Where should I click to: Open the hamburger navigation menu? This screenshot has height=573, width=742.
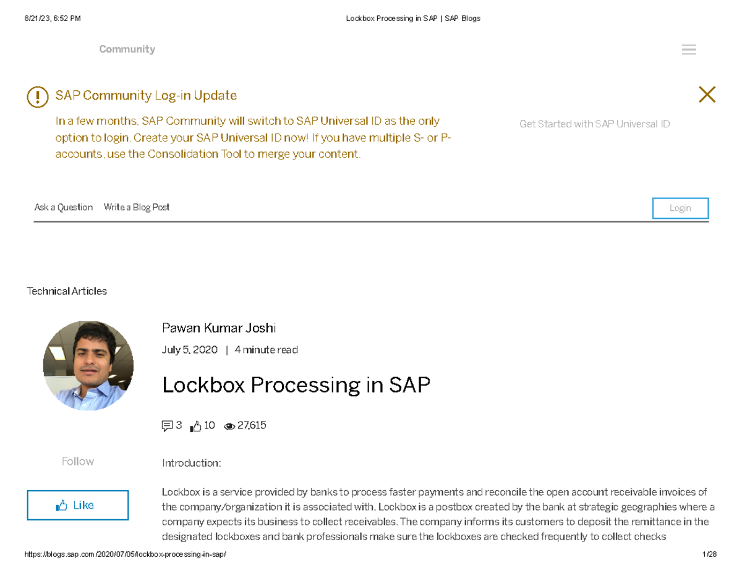pyautogui.click(x=689, y=49)
